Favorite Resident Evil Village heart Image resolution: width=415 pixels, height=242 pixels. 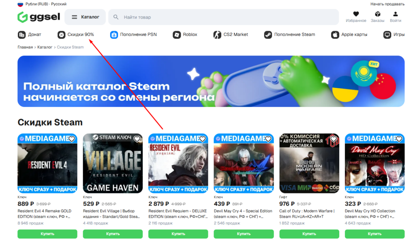pos(137,139)
